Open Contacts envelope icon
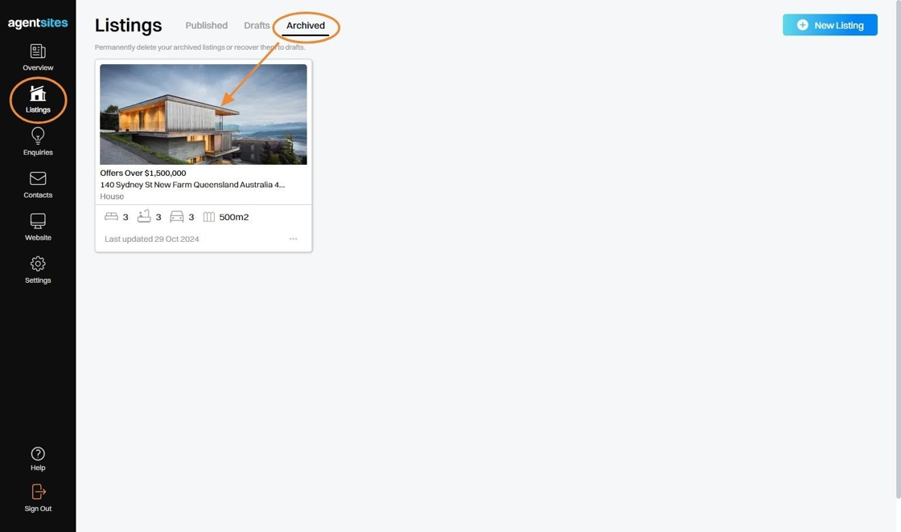Image resolution: width=901 pixels, height=532 pixels. pyautogui.click(x=38, y=178)
